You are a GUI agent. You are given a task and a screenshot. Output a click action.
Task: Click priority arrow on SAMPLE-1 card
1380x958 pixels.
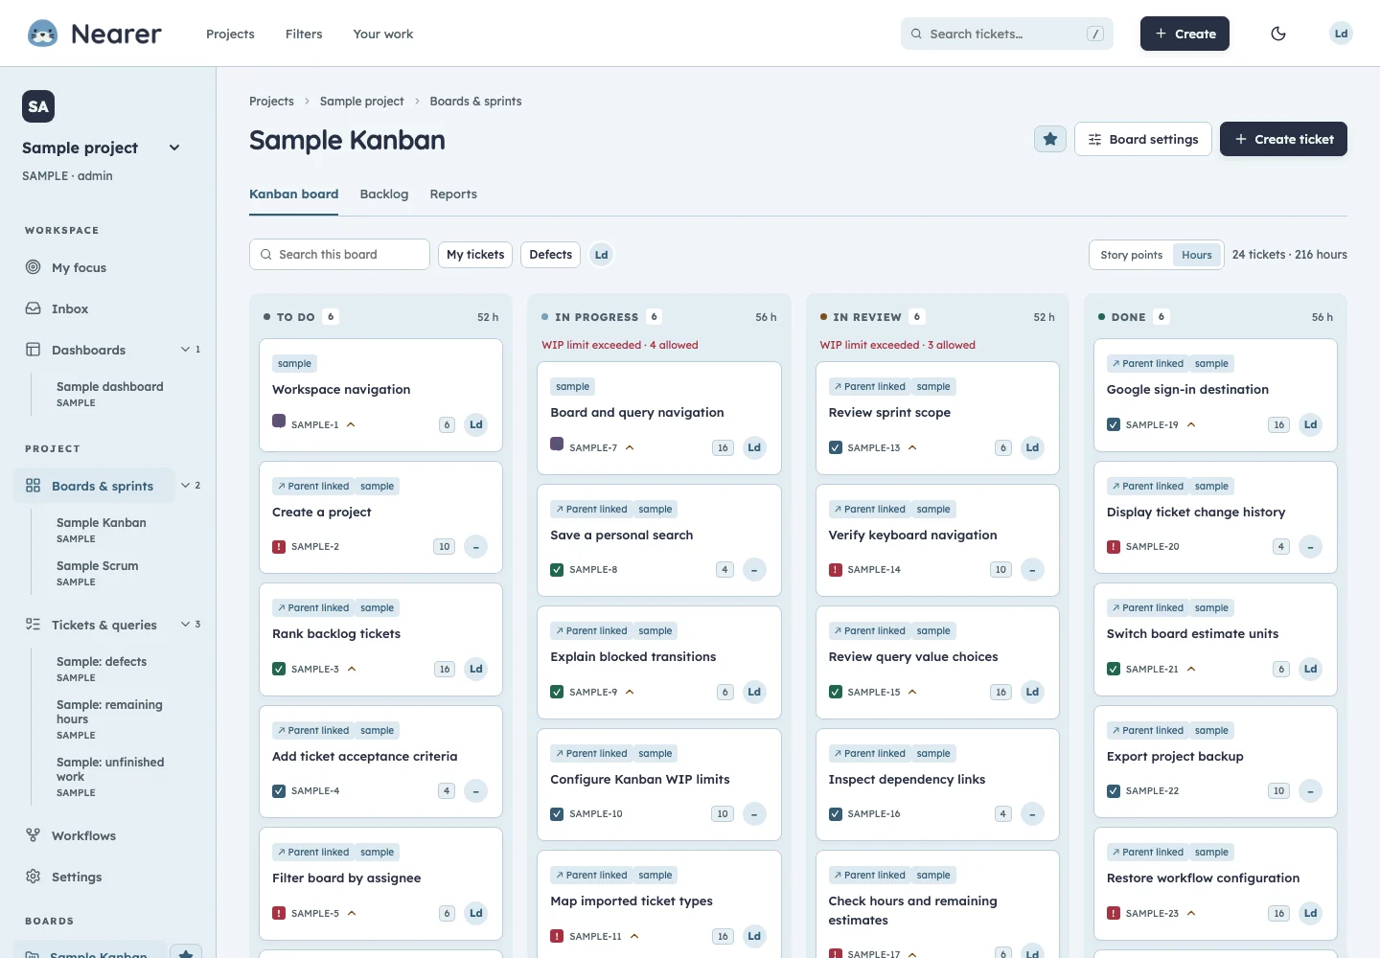pyautogui.click(x=351, y=424)
